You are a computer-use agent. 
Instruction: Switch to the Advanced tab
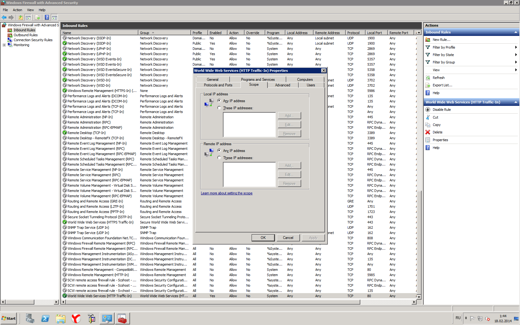click(x=283, y=85)
